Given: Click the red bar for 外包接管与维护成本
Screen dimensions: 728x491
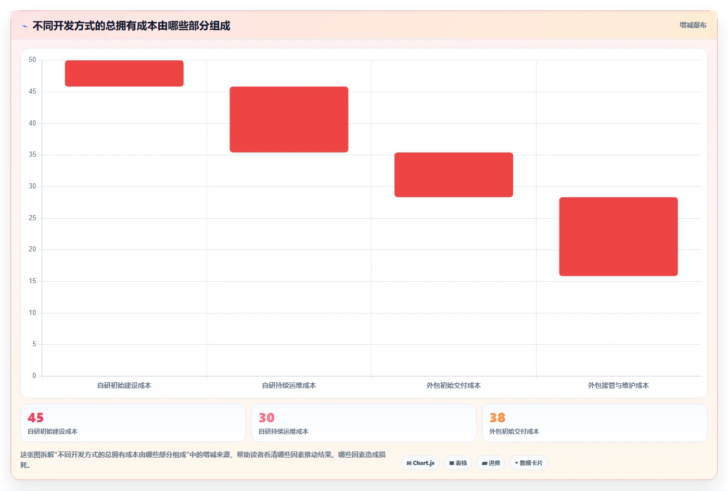Looking at the screenshot, I should 618,236.
